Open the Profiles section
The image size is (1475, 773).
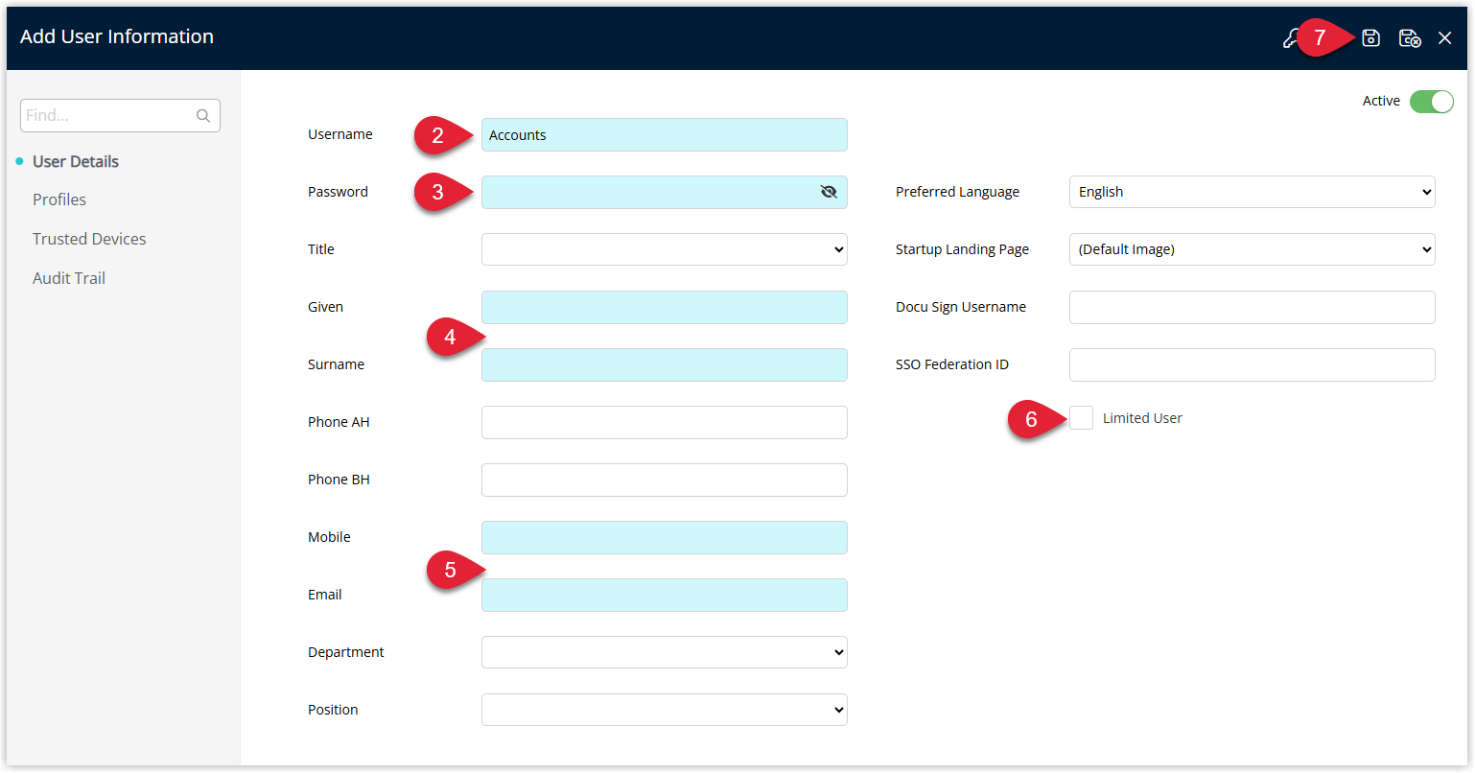(x=59, y=199)
